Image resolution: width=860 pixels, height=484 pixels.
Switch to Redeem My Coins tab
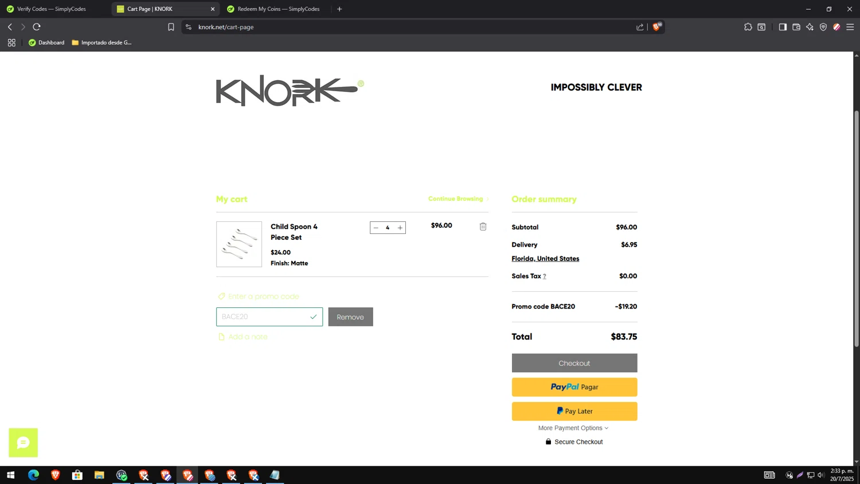tap(278, 9)
